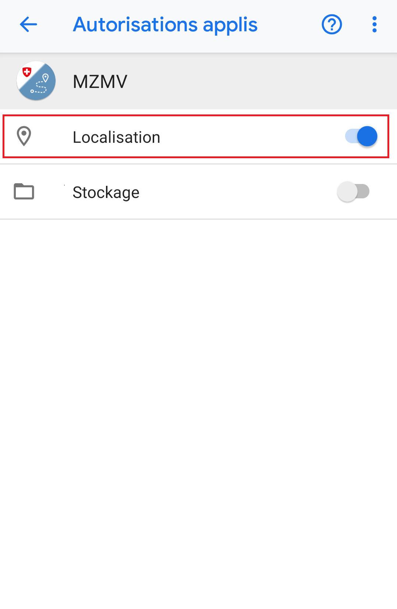Tap the light-blue Localisation switch track
Viewport: 397px width, 609px height.
point(351,137)
